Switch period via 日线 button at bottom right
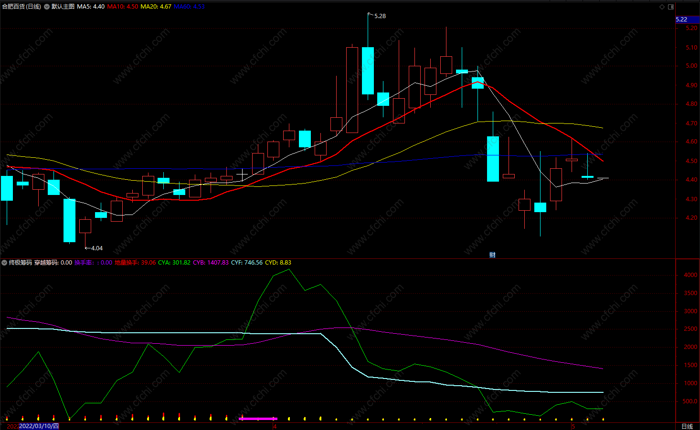 pyautogui.click(x=687, y=426)
